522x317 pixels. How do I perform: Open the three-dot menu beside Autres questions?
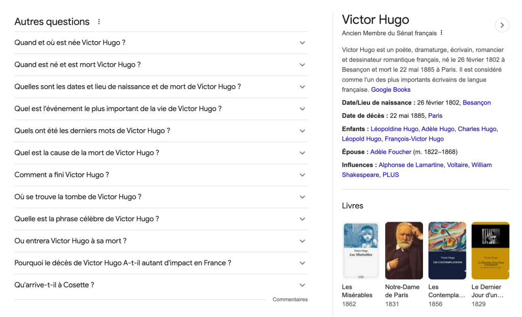pyautogui.click(x=99, y=22)
